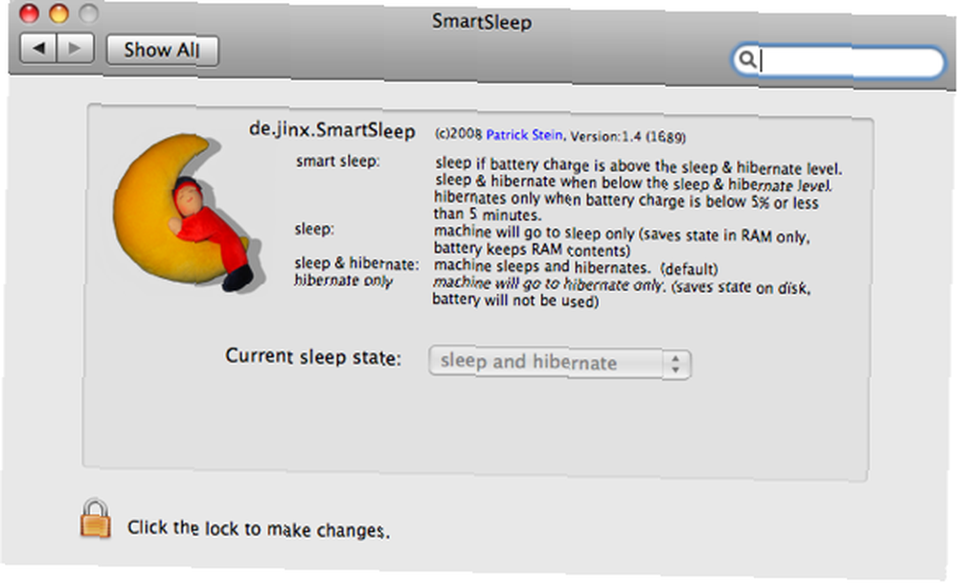Minimize the window with the yellow button
This screenshot has height=583, width=958.
58,13
